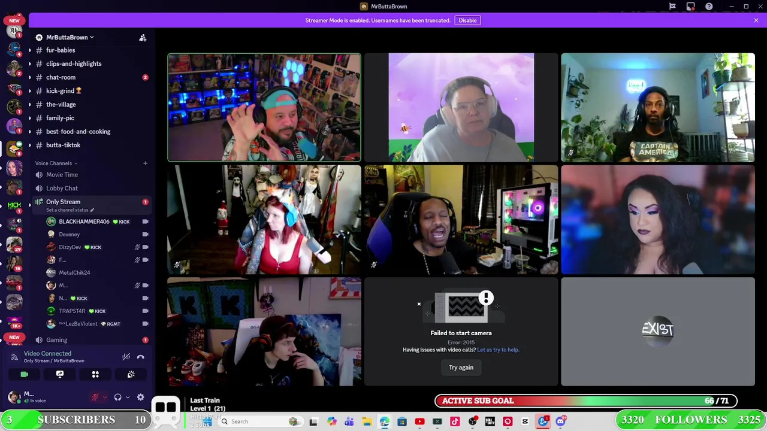Collapse the Voice Channels category
767x431 pixels.
[56, 163]
